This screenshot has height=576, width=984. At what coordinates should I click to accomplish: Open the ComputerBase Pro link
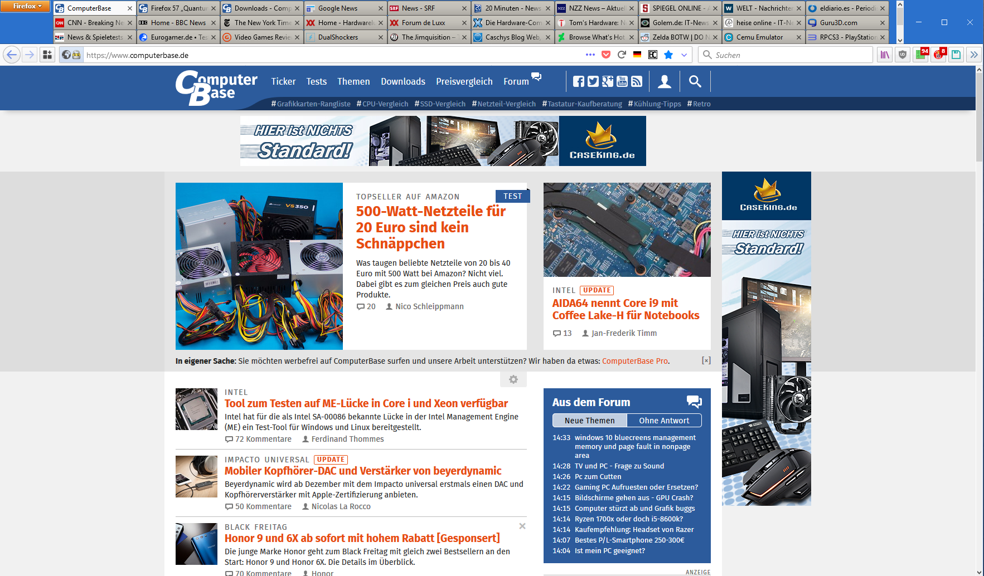click(634, 361)
